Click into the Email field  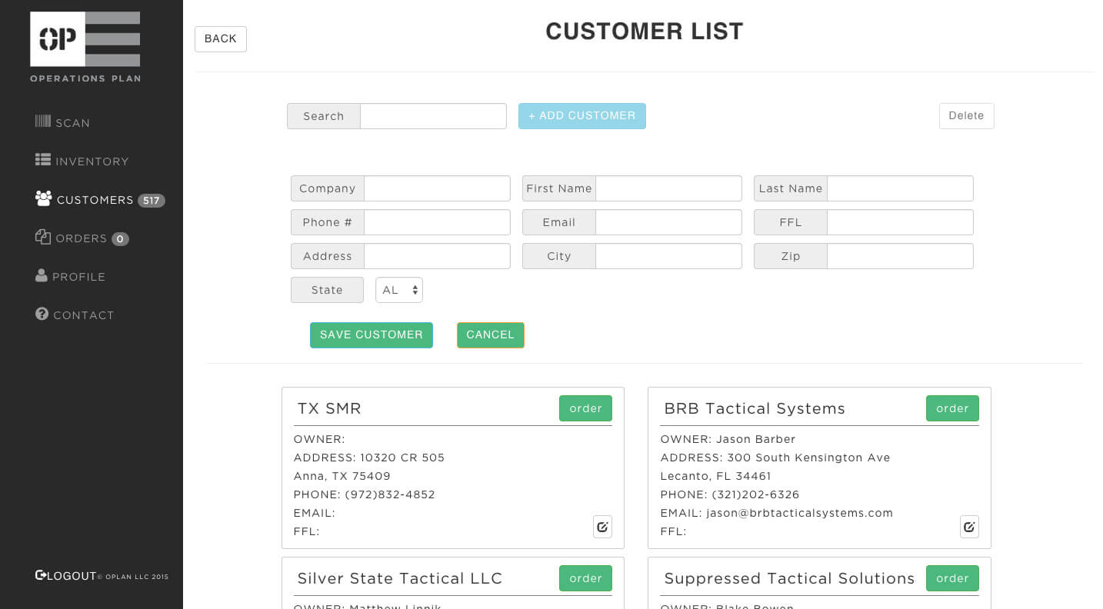tap(668, 222)
